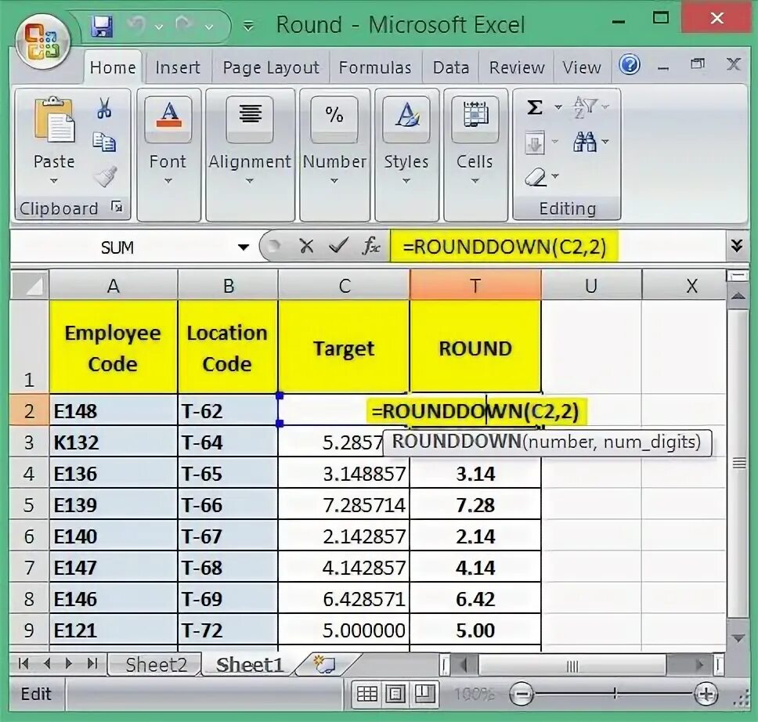Zoom out with minus button
758x722 pixels.
522,695
